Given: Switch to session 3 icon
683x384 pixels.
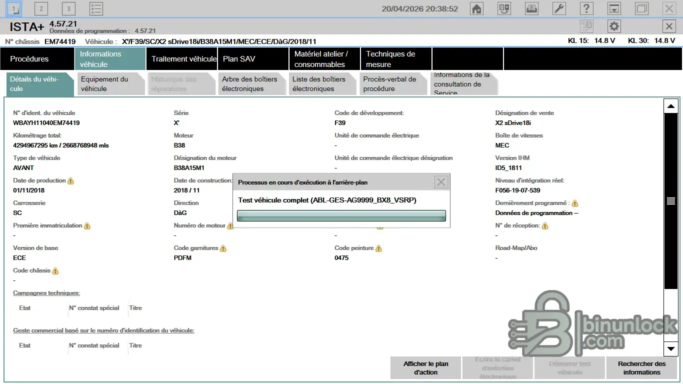Looking at the screenshot, I should click(68, 8).
